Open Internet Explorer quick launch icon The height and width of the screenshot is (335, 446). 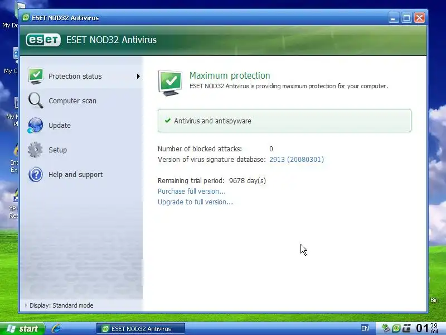pos(56,328)
